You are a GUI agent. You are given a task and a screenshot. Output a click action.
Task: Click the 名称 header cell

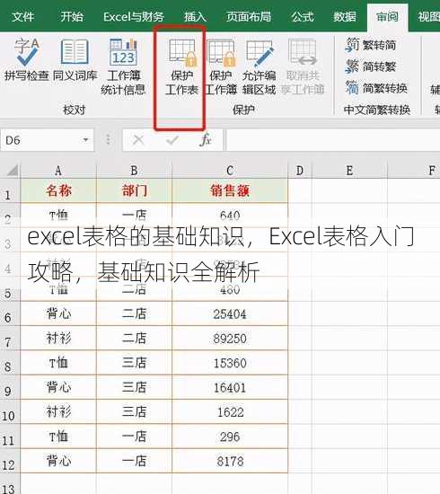(x=58, y=191)
